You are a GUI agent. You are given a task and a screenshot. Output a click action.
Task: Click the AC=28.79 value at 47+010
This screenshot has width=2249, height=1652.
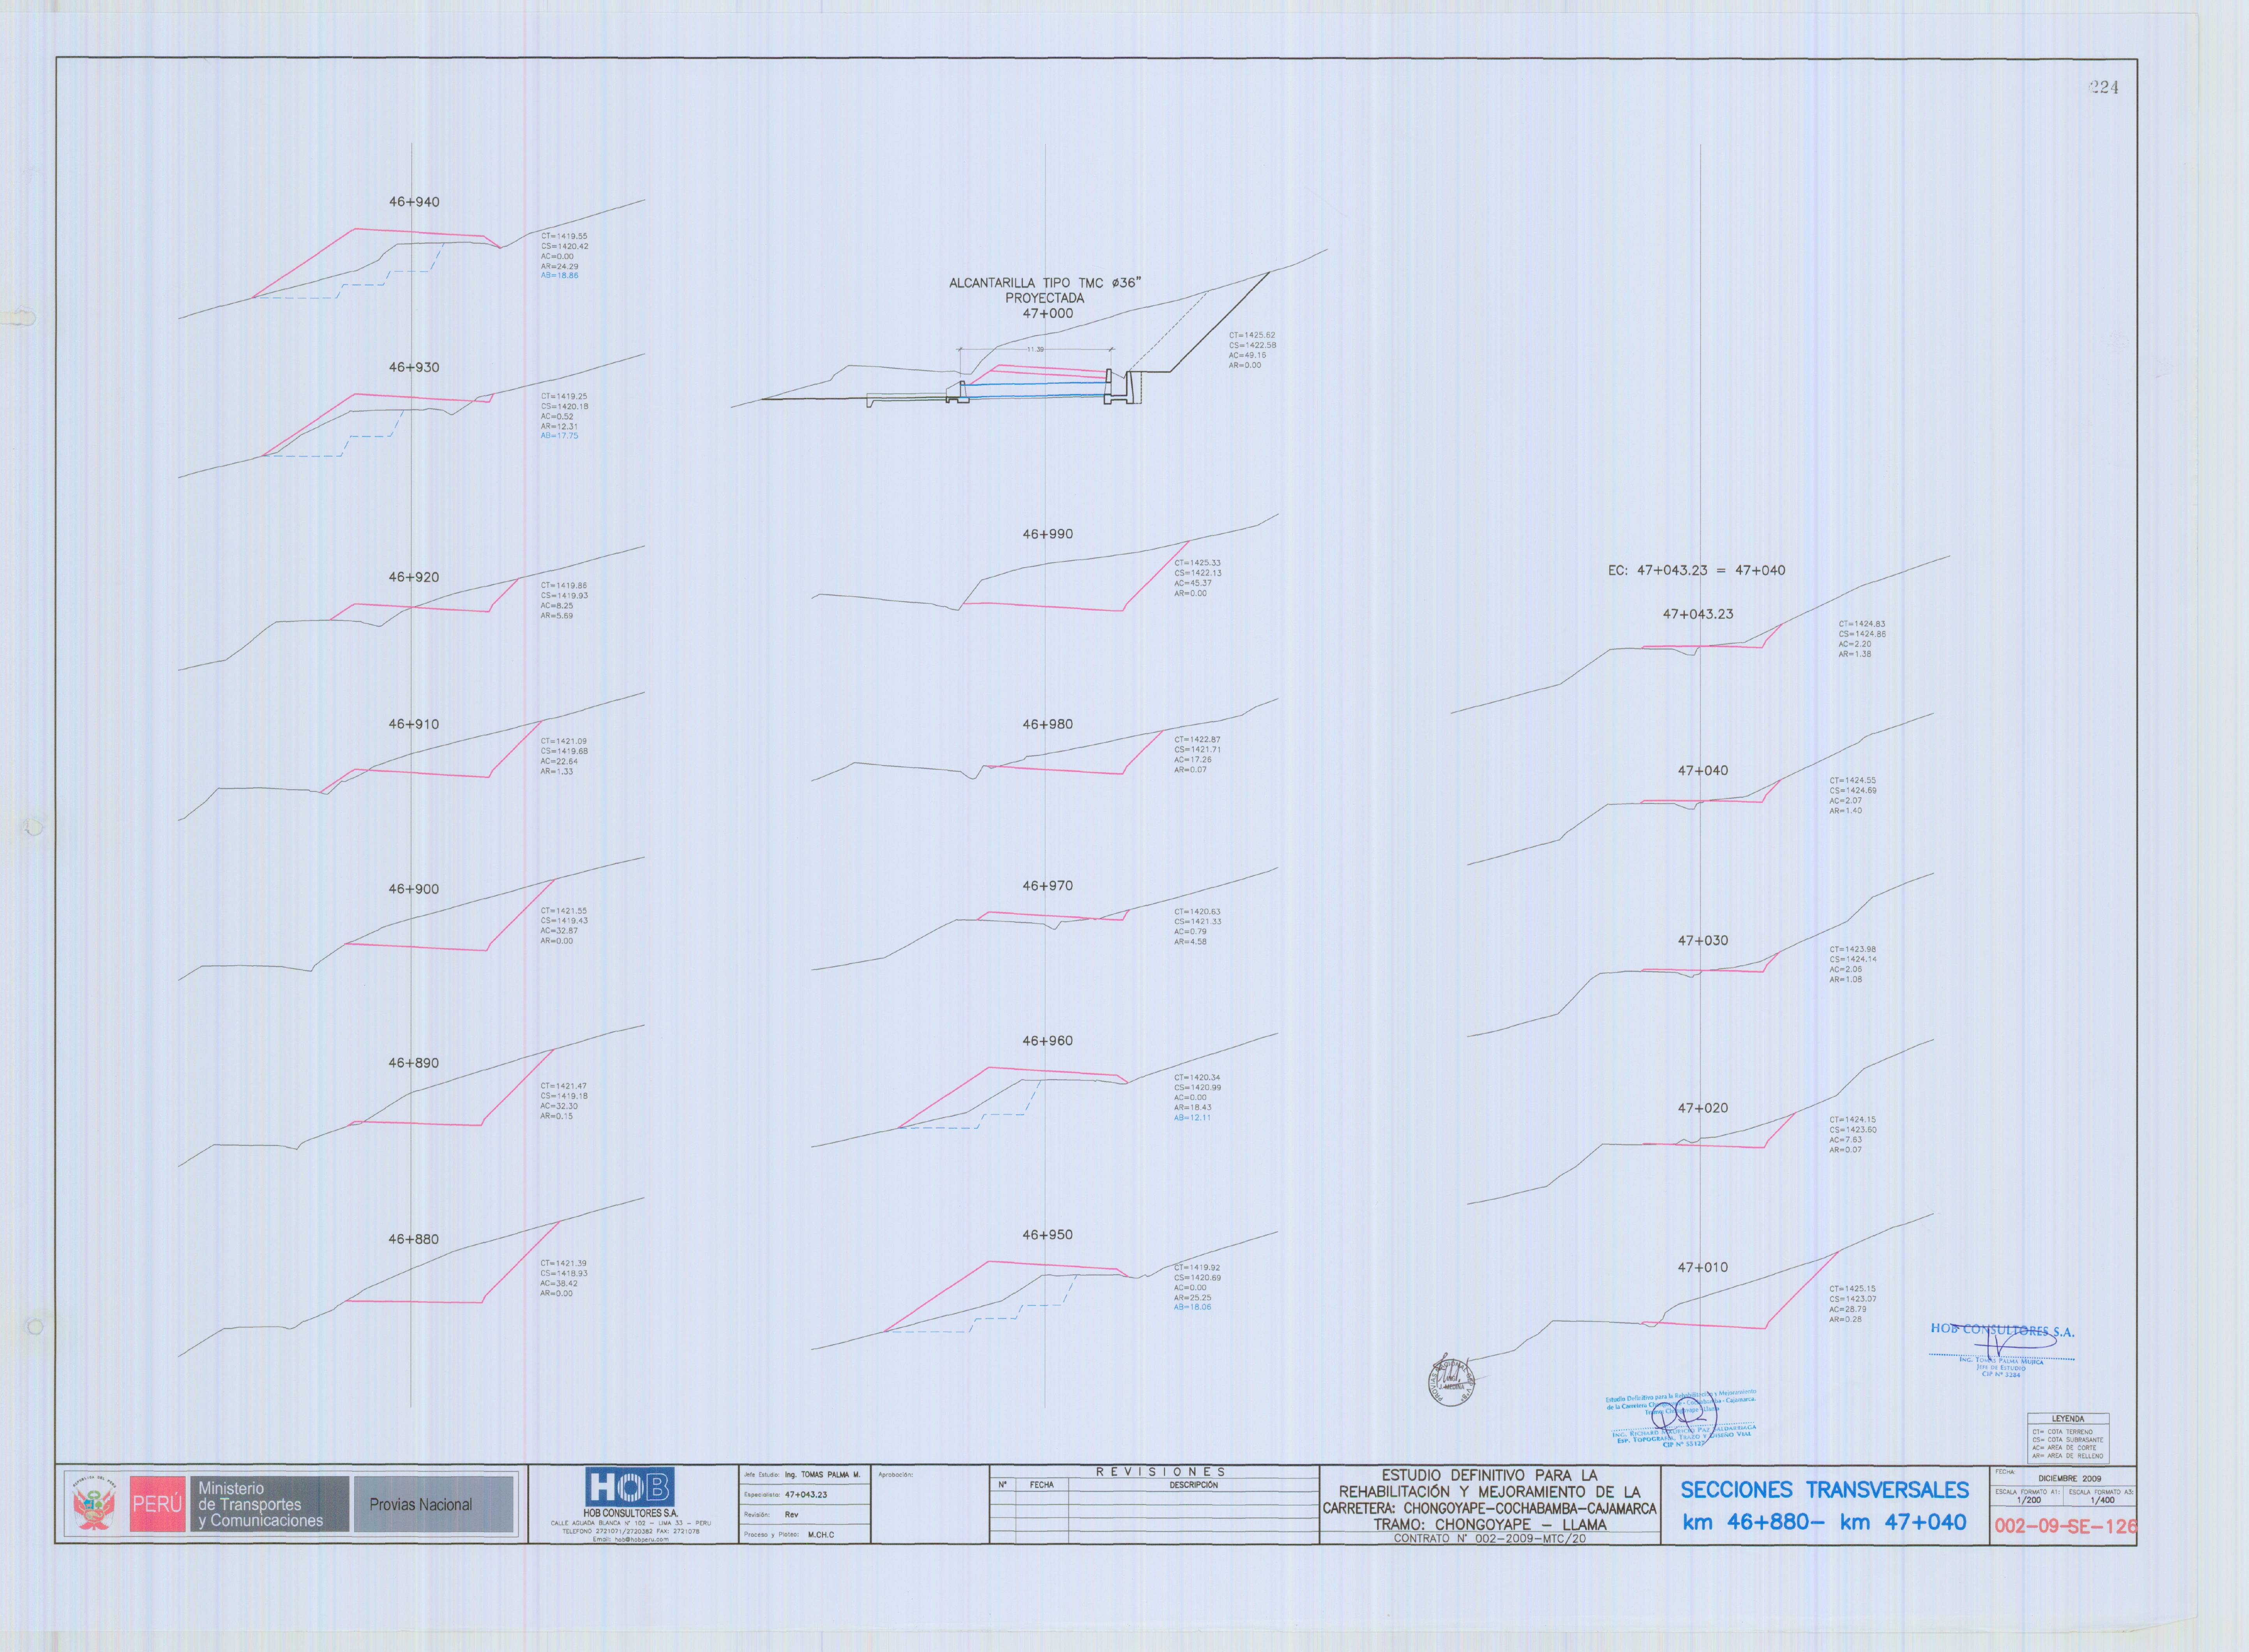tap(1848, 1309)
